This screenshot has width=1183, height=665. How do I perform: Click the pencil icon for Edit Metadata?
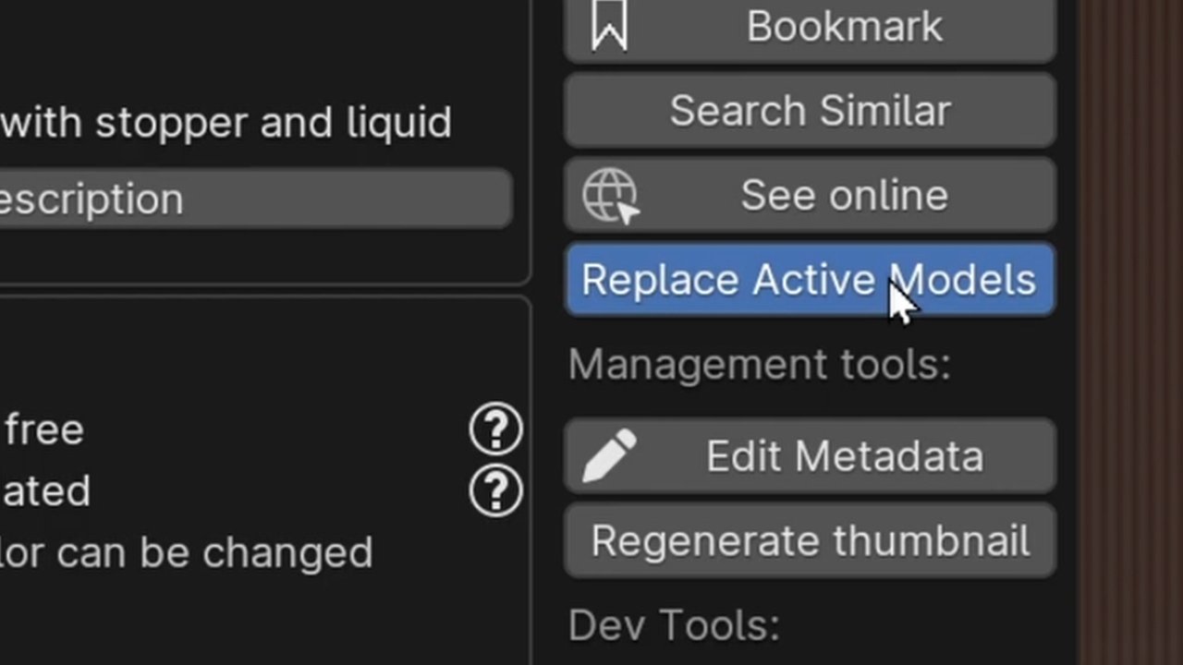(x=610, y=455)
